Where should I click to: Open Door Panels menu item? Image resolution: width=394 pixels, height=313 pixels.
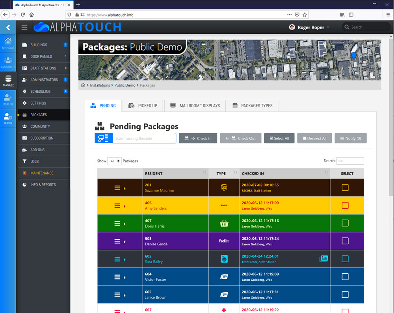44,57
